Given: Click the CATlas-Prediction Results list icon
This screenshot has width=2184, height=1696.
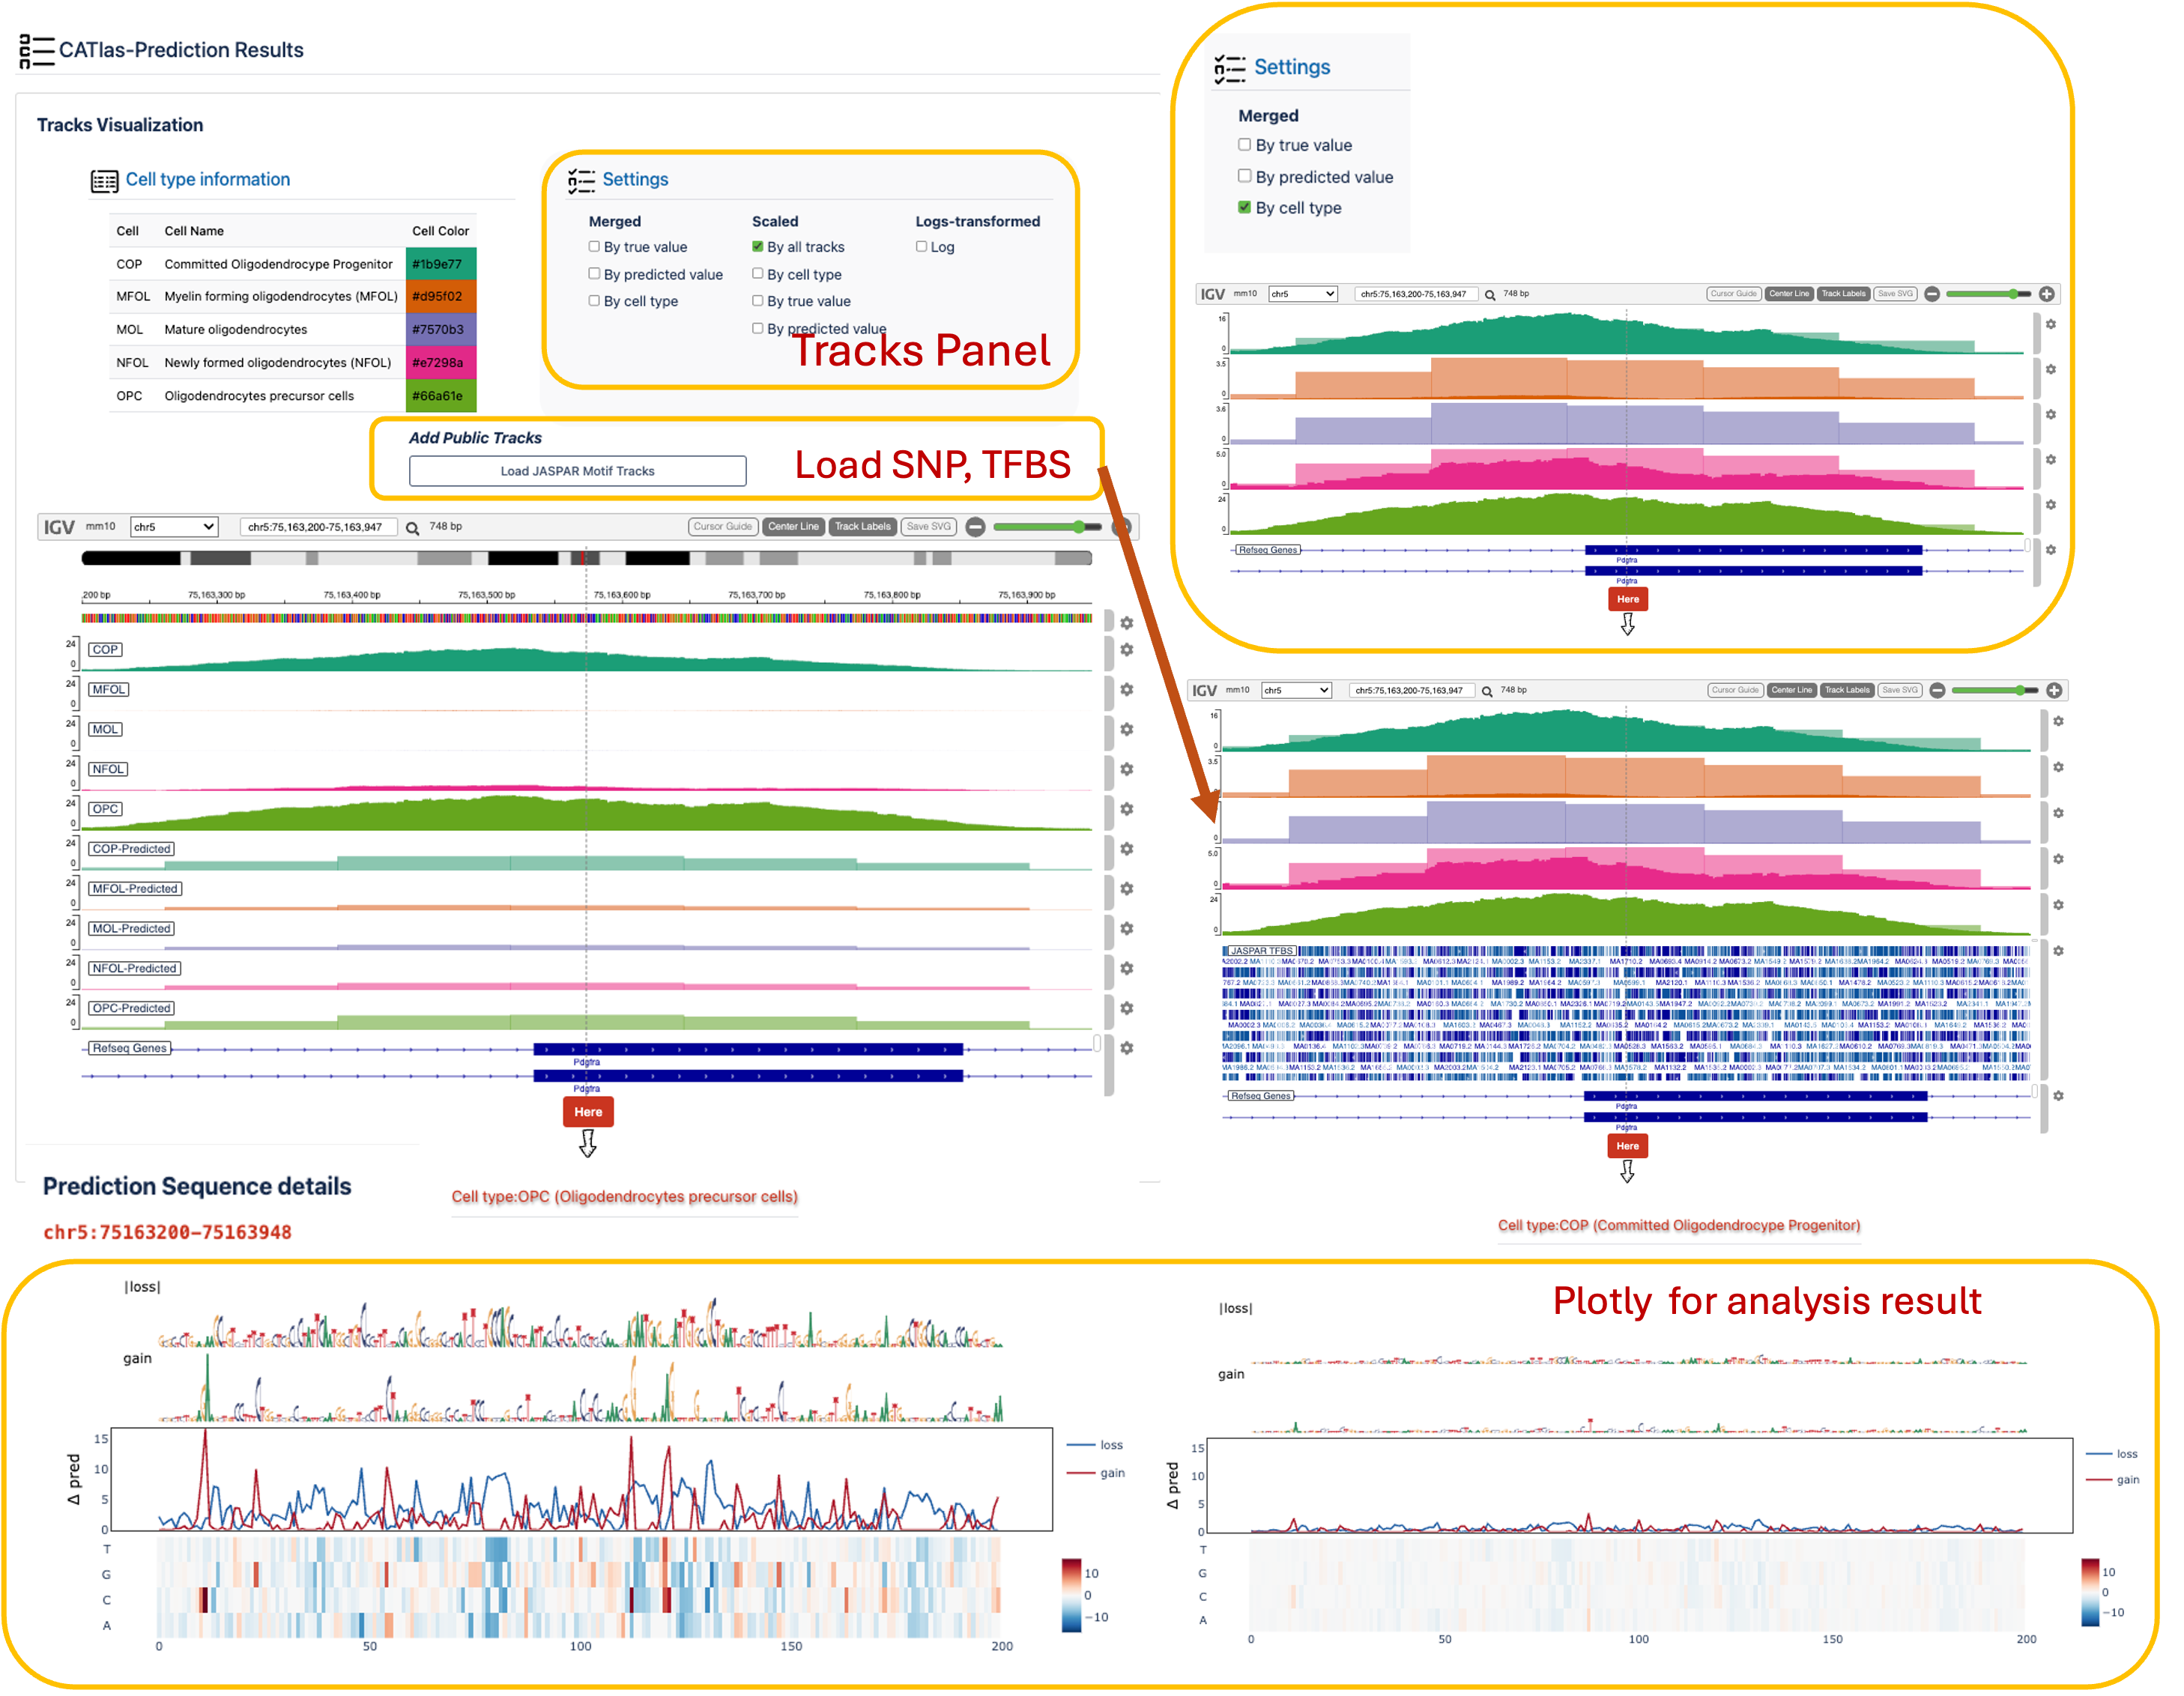Looking at the screenshot, I should (x=37, y=51).
